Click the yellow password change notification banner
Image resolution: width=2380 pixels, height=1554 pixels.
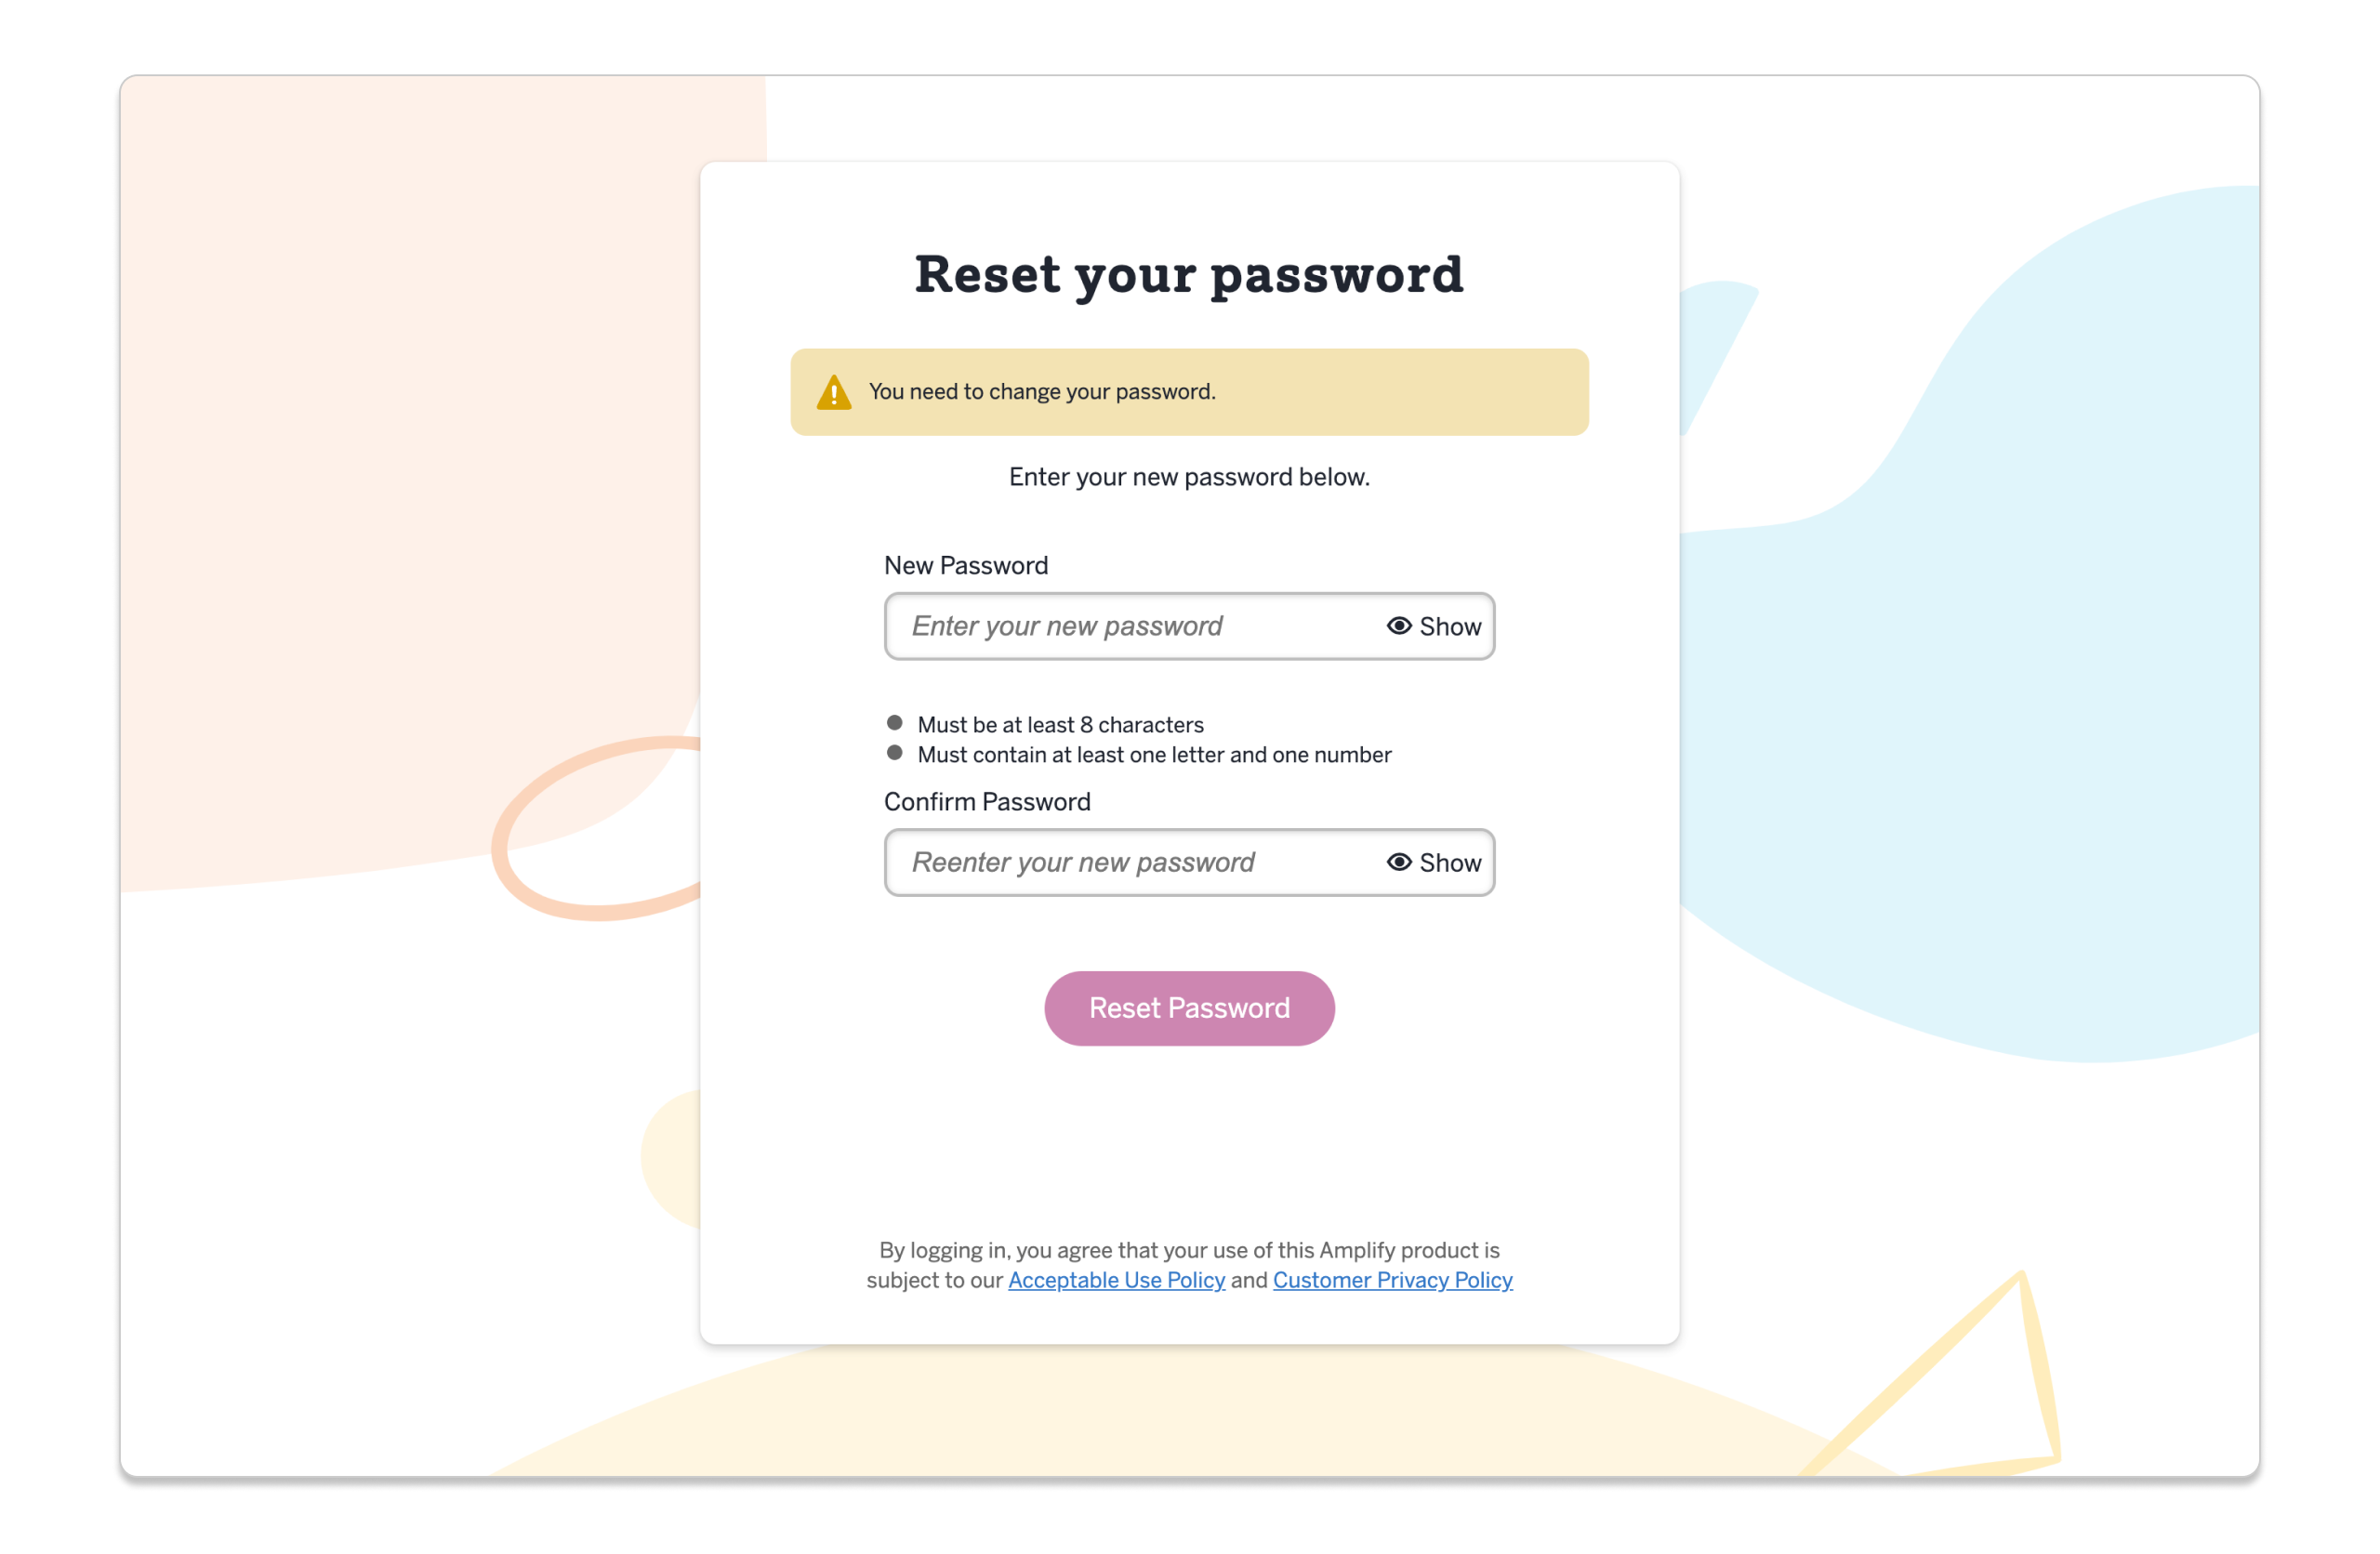(1188, 392)
